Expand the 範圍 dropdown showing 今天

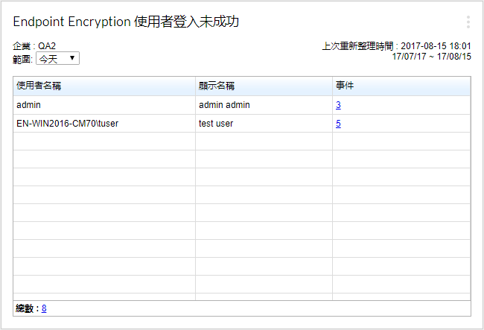tap(58, 58)
